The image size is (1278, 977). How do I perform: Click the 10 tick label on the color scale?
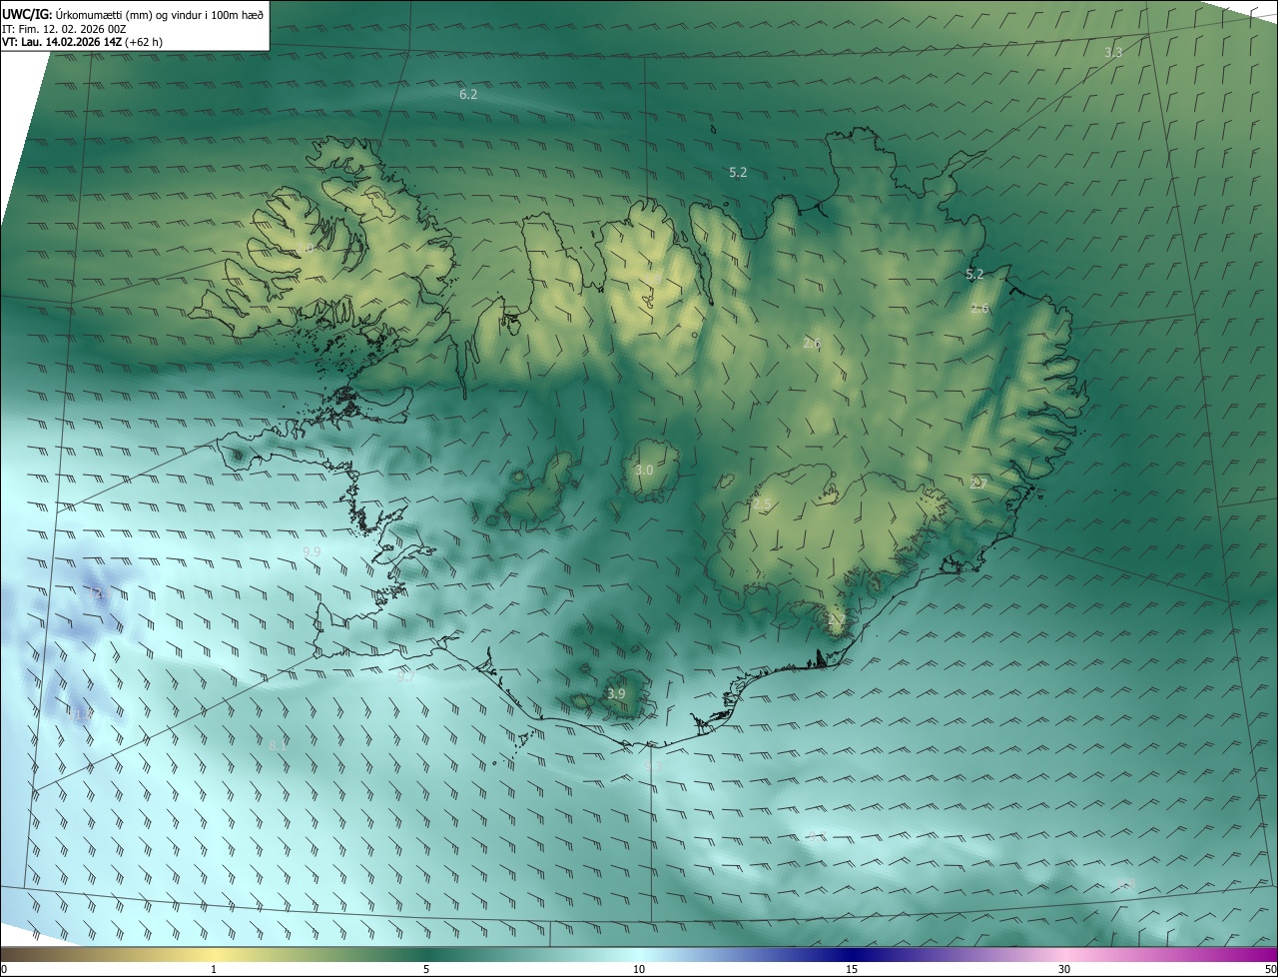pyautogui.click(x=639, y=969)
